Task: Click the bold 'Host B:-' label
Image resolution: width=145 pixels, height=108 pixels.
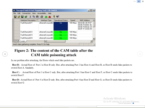Action: pyautogui.click(x=16, y=65)
